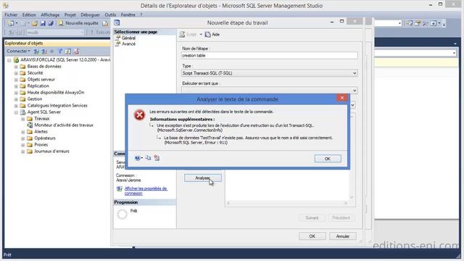Viewport: 464px width, 261px height.
Task: Click the Précédent button
Action: coord(341,217)
